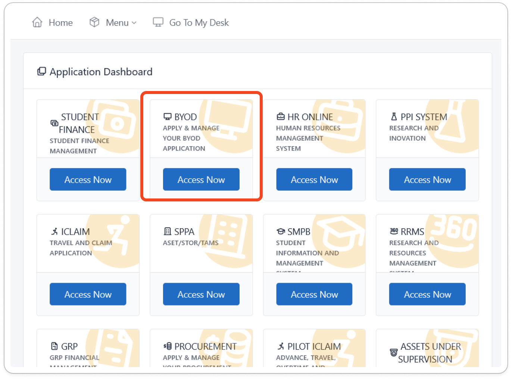Click the SMPB graduation cap icon

pos(281,232)
